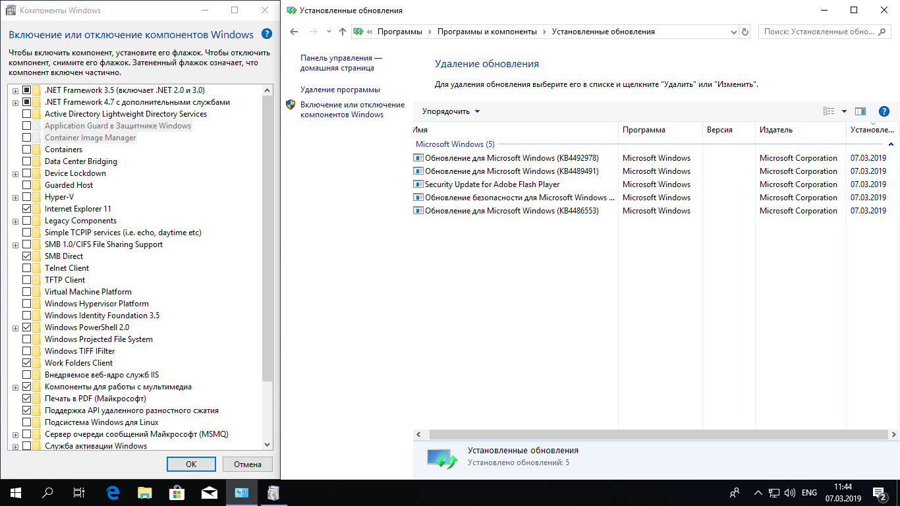This screenshot has width=900, height=506.
Task: Click the Adobe Flash Player update icon
Action: [x=418, y=184]
